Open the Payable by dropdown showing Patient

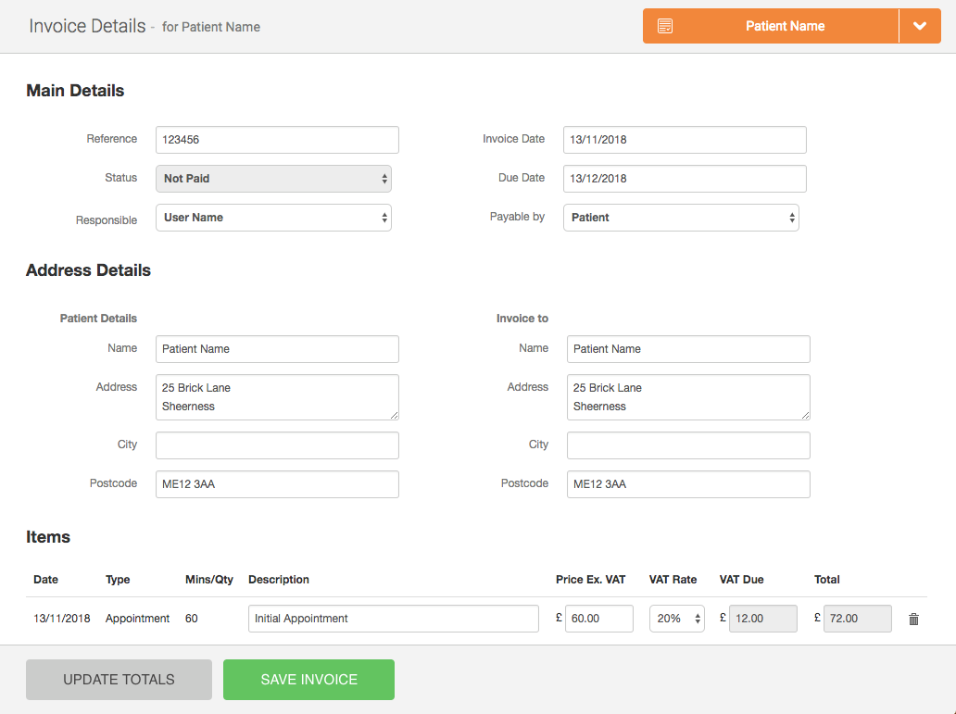pos(681,218)
